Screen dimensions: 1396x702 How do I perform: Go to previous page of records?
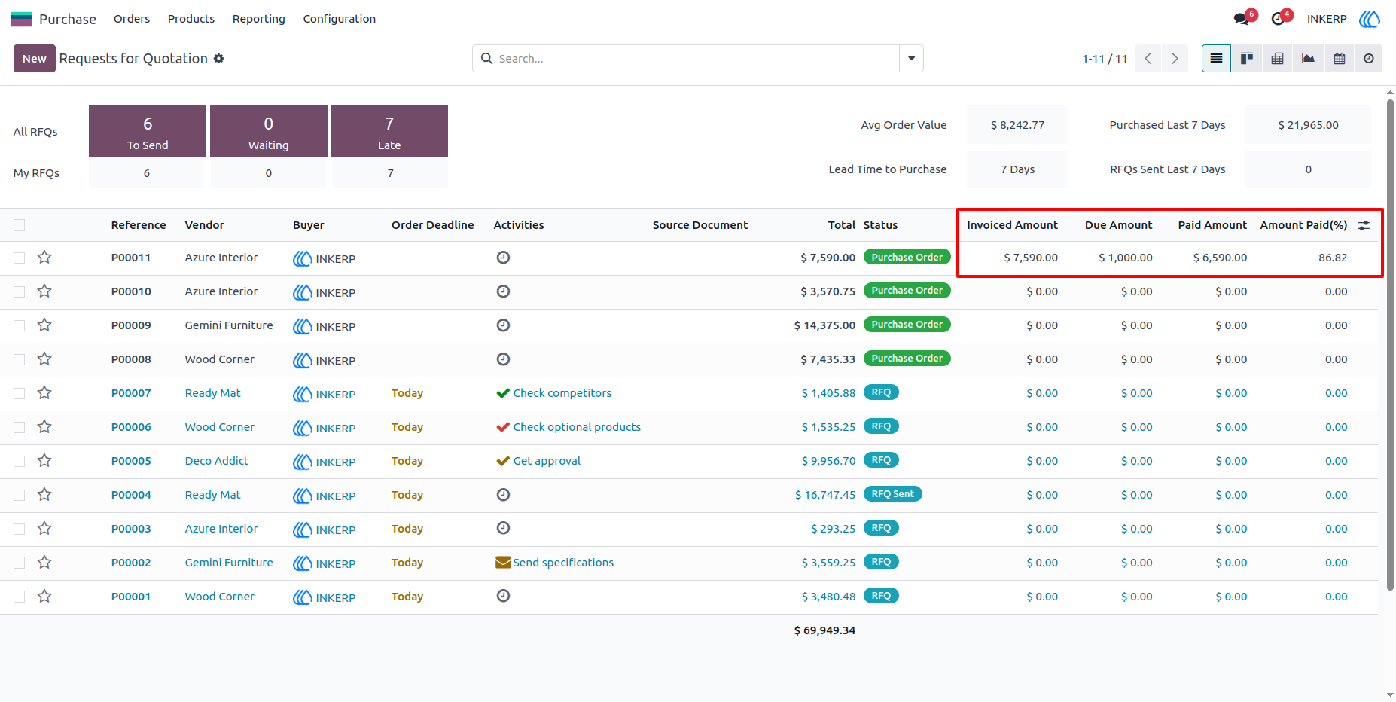coord(1148,58)
